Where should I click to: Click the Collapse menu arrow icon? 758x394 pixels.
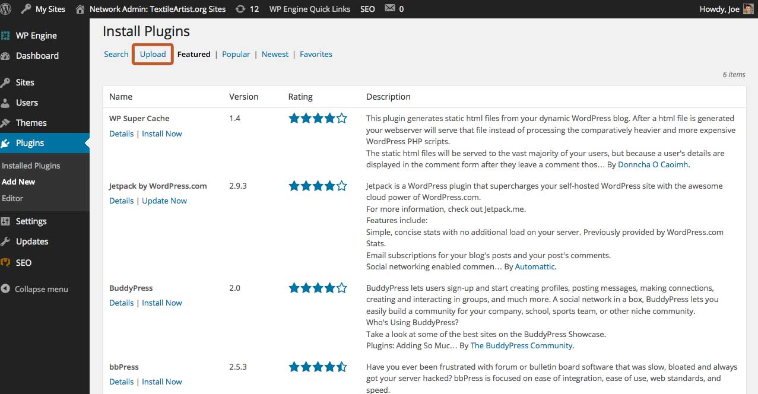(x=6, y=289)
